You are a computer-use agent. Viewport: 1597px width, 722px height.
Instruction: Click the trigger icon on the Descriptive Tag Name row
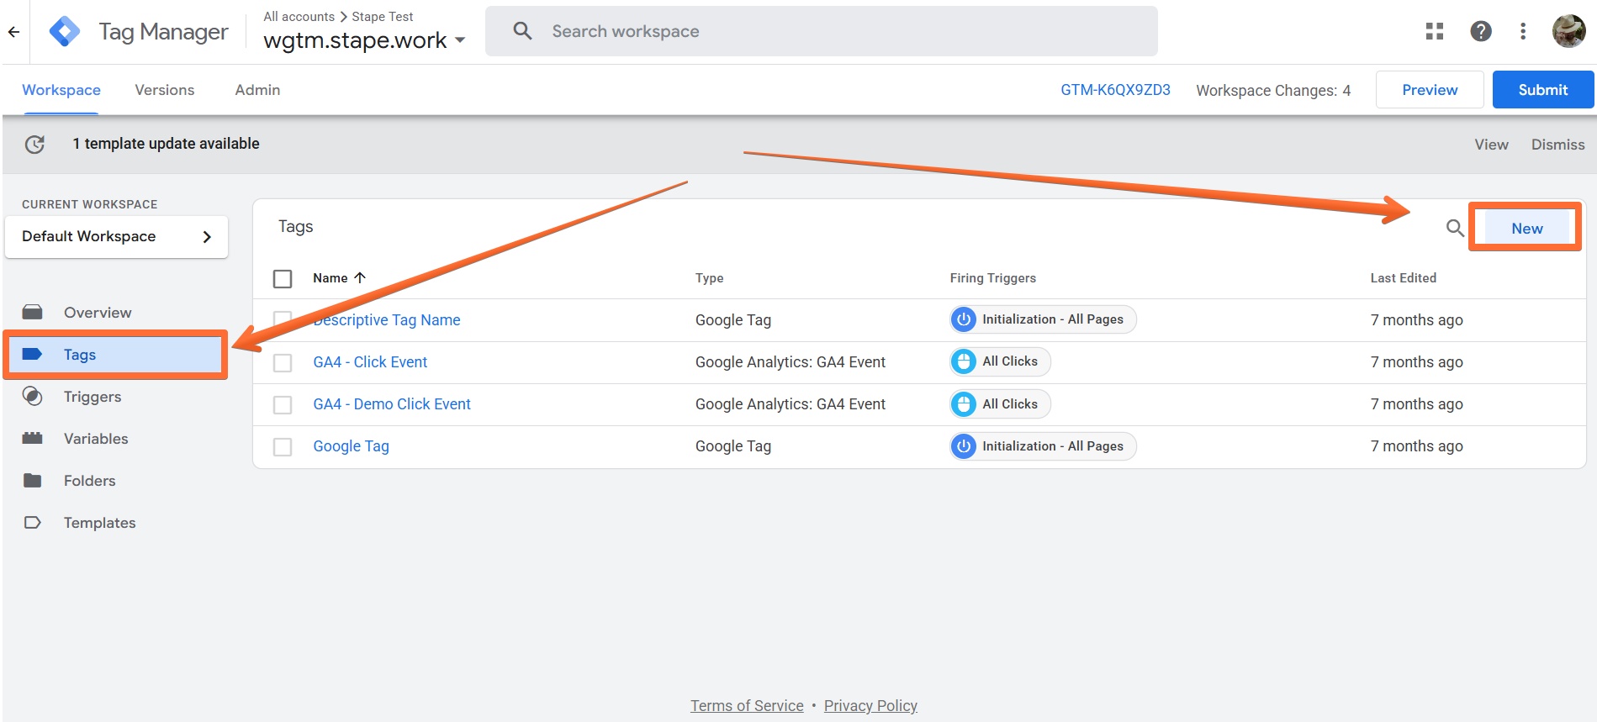964,319
